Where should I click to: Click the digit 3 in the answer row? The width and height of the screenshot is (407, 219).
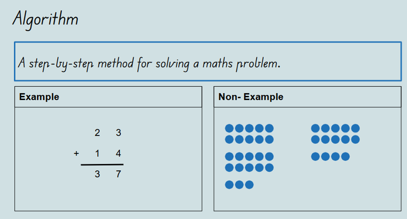97,174
